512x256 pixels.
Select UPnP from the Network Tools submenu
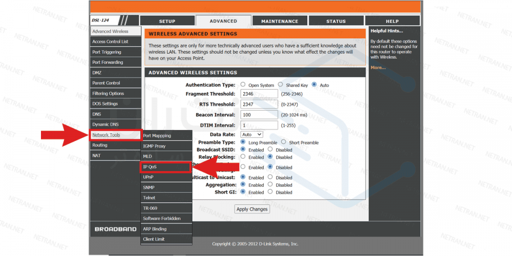[148, 177]
